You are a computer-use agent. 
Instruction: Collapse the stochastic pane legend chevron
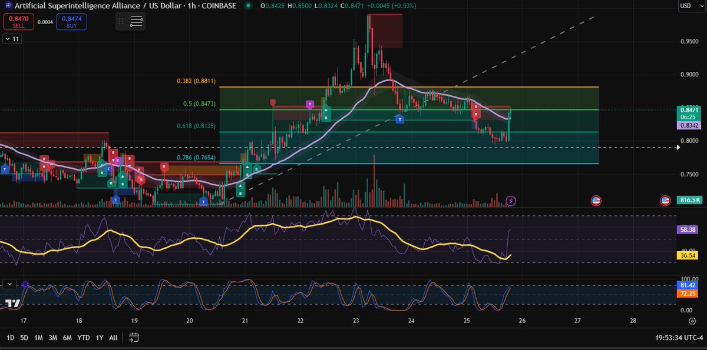10,284
